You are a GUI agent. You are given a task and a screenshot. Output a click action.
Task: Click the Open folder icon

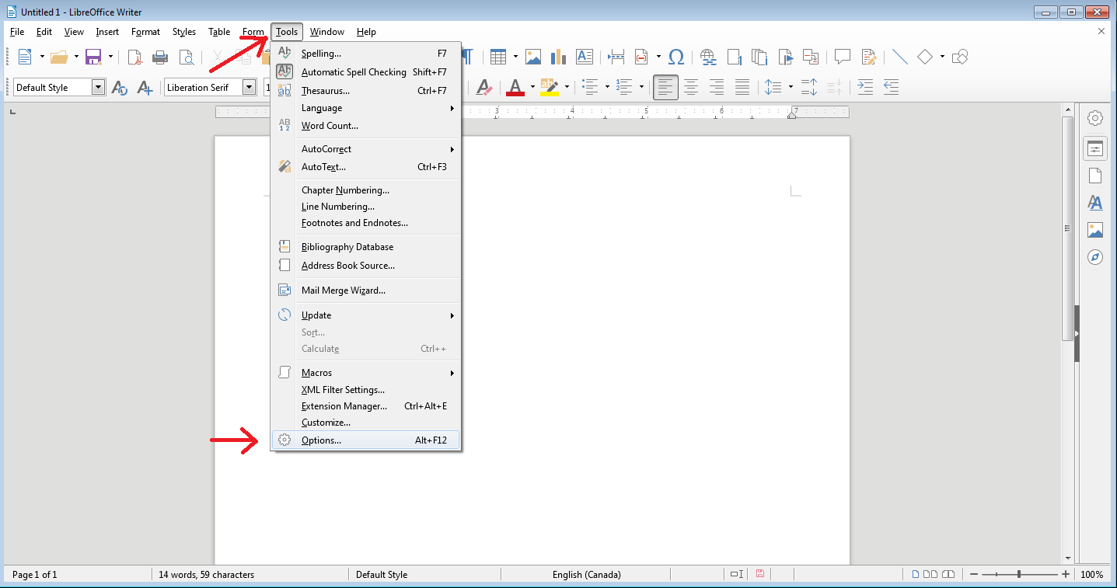click(x=59, y=57)
